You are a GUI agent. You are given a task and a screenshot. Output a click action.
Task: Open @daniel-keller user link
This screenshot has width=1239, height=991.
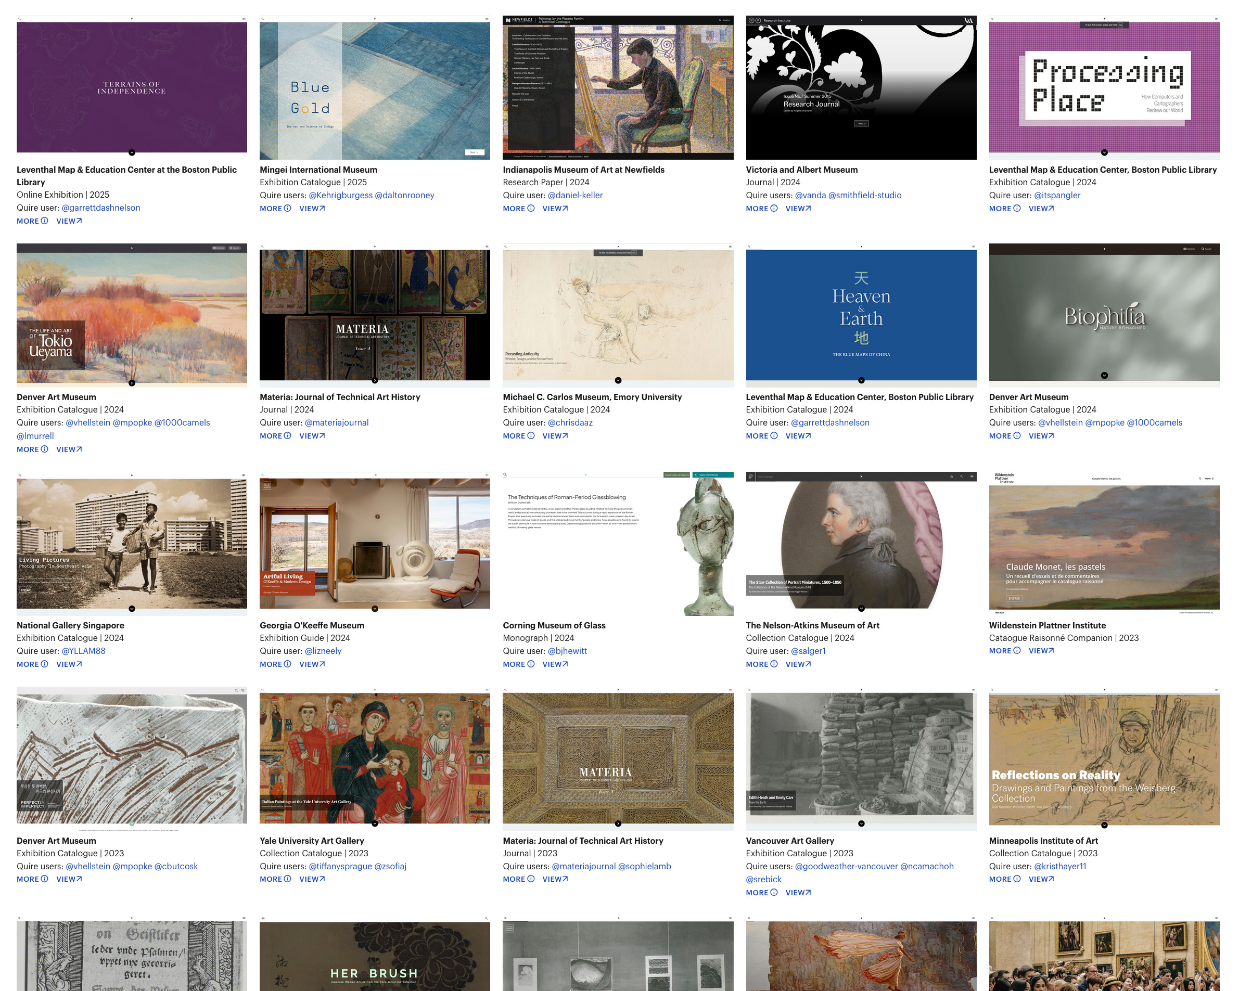pos(575,195)
